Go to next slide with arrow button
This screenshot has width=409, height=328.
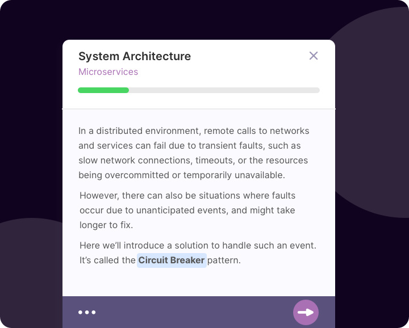(x=306, y=312)
